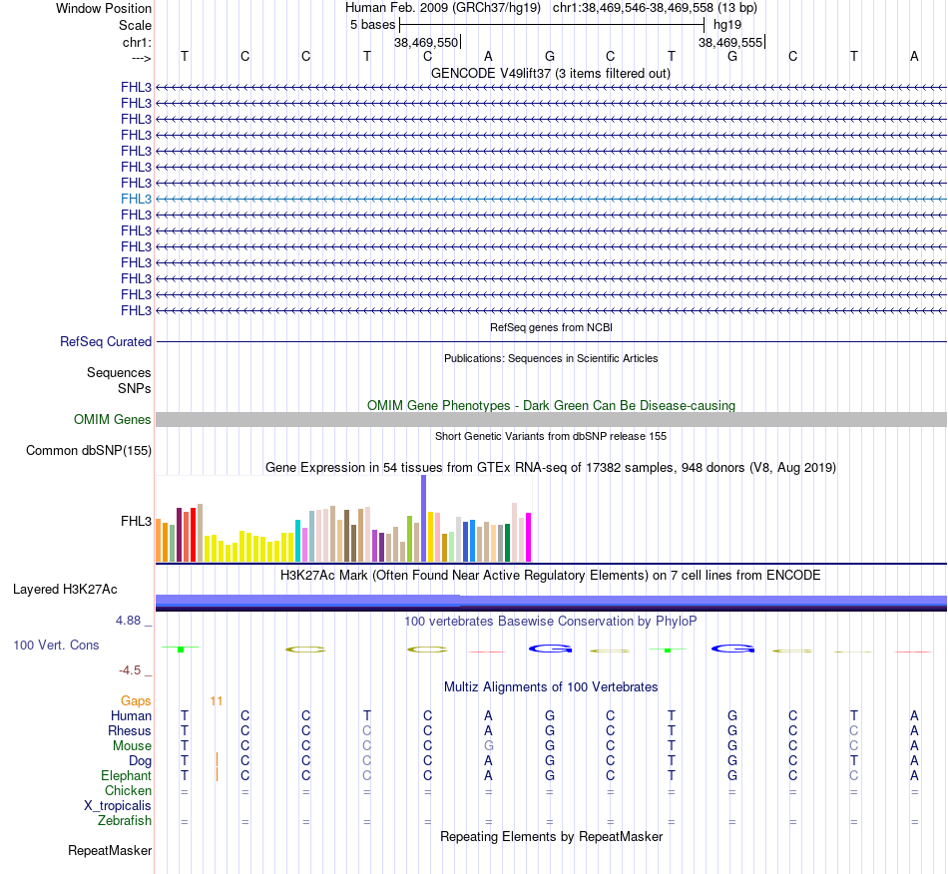
Task: Open 100 vertebrates Basewise Conservation by PhyloP title
Action: tap(551, 621)
